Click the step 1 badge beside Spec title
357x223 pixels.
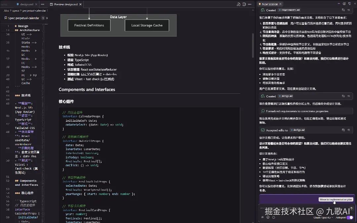(x=43, y=18)
